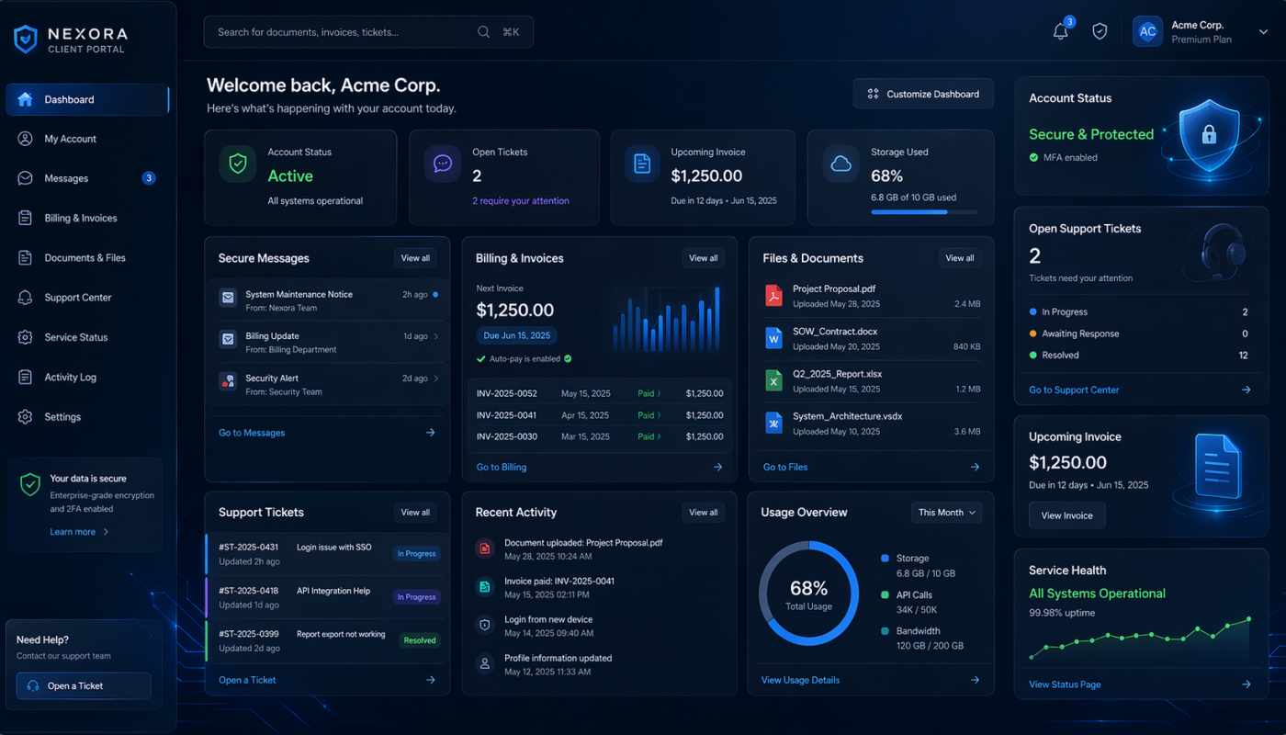Follow the Go to Support Center link
Viewport: 1286px width, 735px height.
click(x=1073, y=389)
